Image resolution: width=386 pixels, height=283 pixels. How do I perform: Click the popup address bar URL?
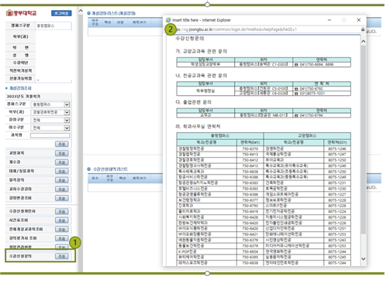point(236,29)
